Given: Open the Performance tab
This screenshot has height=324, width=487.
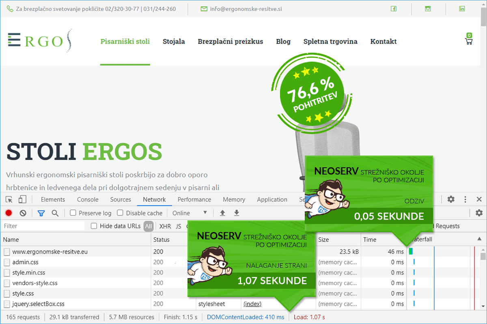Looking at the screenshot, I should [x=194, y=199].
